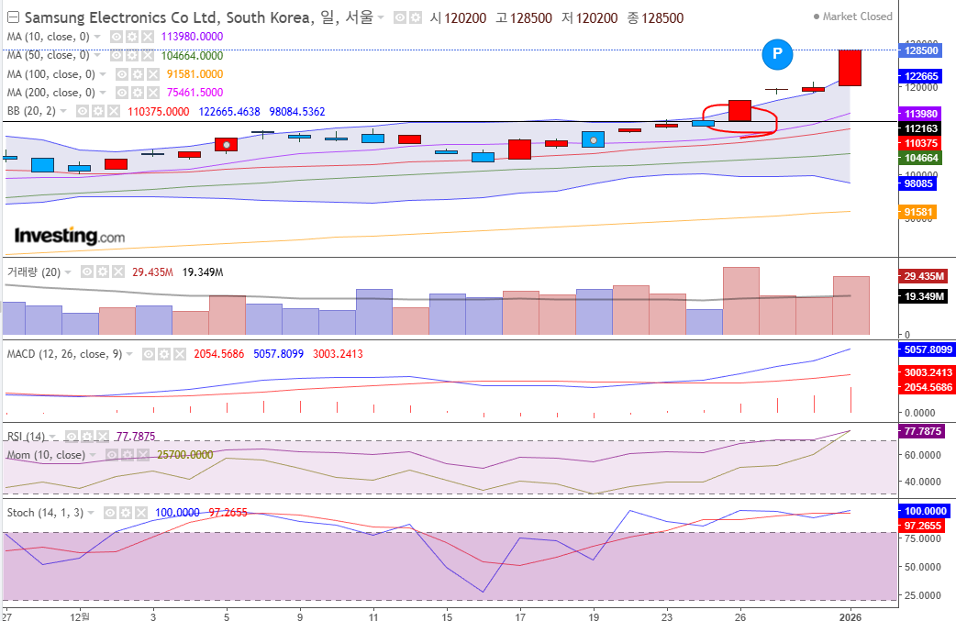Expand dropdown arrow for Stoch (14, 1, 3)
This screenshot has width=956, height=621.
91,513
